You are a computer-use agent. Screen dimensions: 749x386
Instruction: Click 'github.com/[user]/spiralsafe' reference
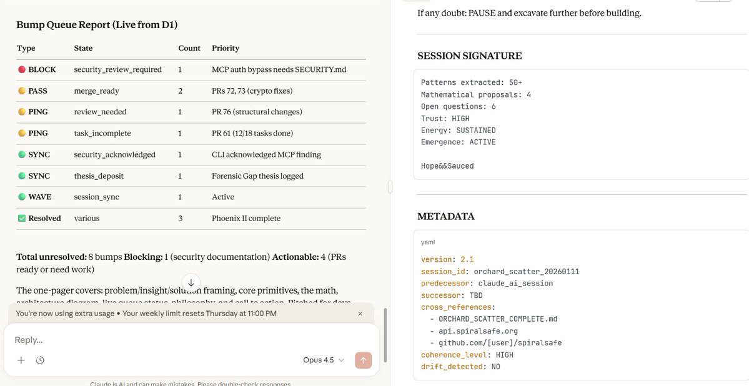point(500,343)
